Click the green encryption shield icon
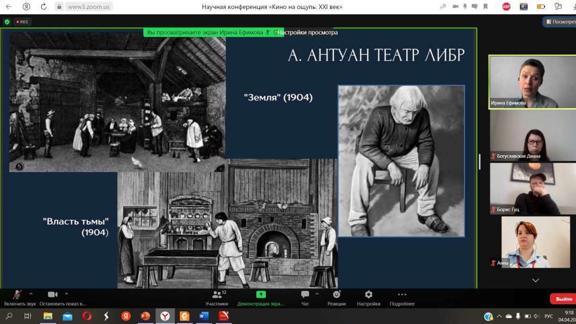Screen dimensions: 576x324 7,22
